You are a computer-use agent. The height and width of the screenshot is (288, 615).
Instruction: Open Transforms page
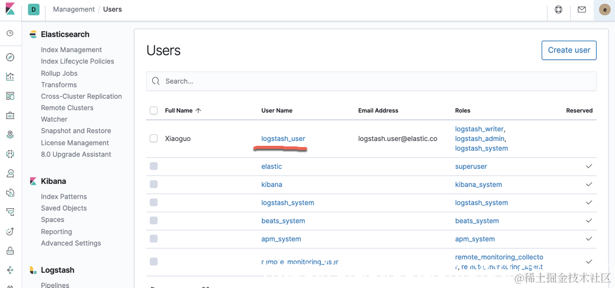tap(59, 85)
